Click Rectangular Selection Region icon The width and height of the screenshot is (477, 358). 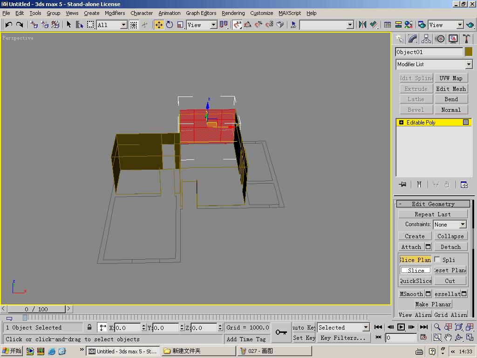90,25
